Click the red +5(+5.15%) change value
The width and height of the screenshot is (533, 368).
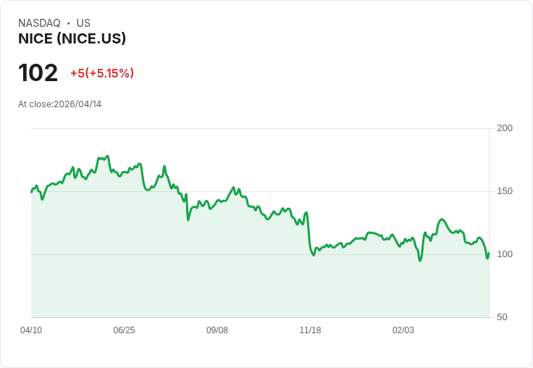coord(102,73)
